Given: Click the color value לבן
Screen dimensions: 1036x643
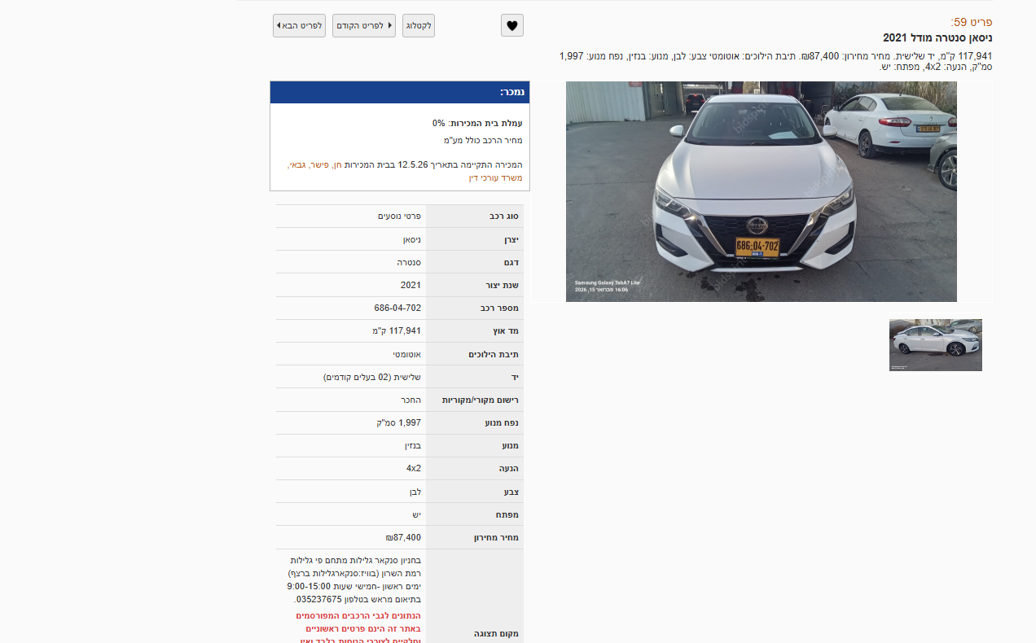Looking at the screenshot, I should [415, 492].
